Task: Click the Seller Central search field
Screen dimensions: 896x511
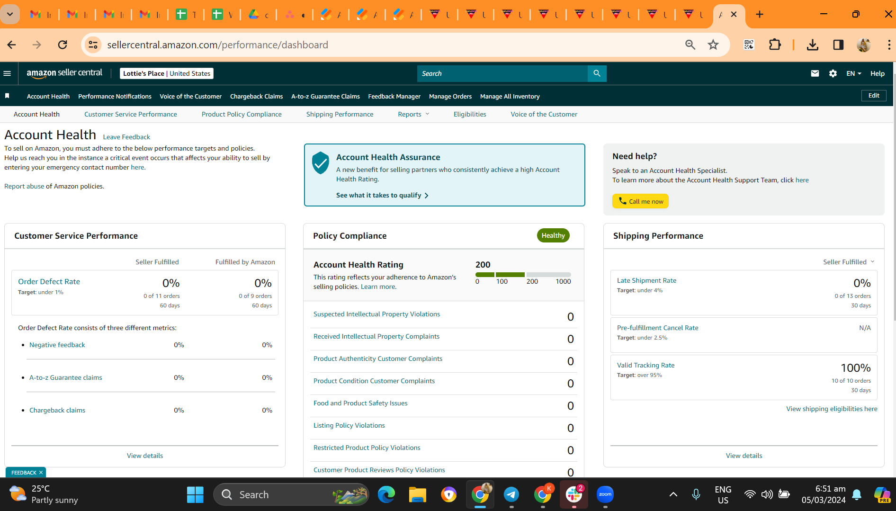Action: pos(502,73)
